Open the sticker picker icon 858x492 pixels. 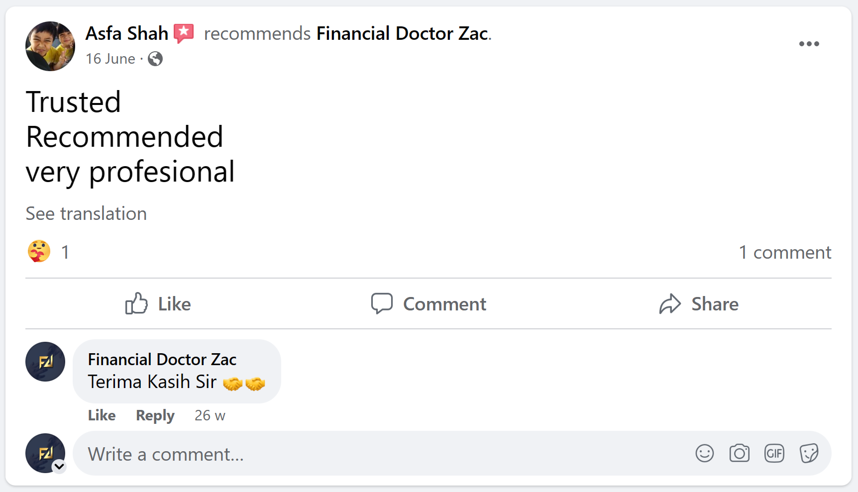809,453
